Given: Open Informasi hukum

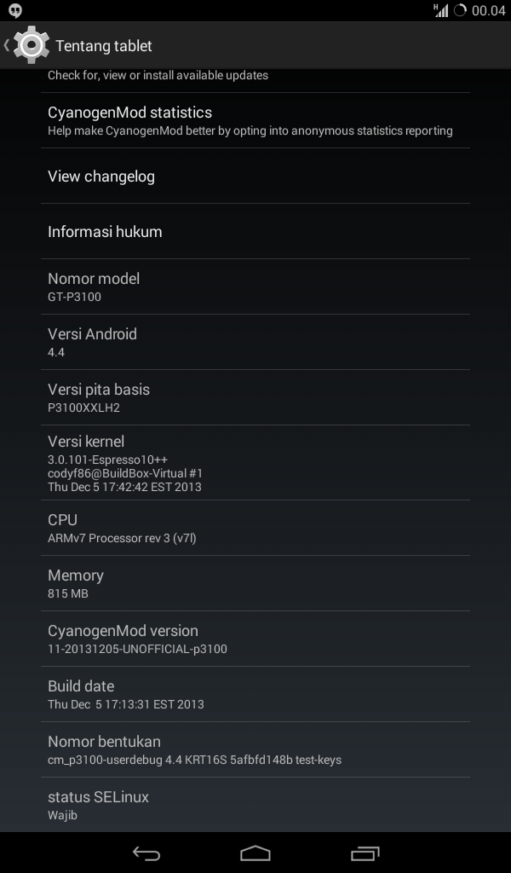Looking at the screenshot, I should pyautogui.click(x=255, y=231).
